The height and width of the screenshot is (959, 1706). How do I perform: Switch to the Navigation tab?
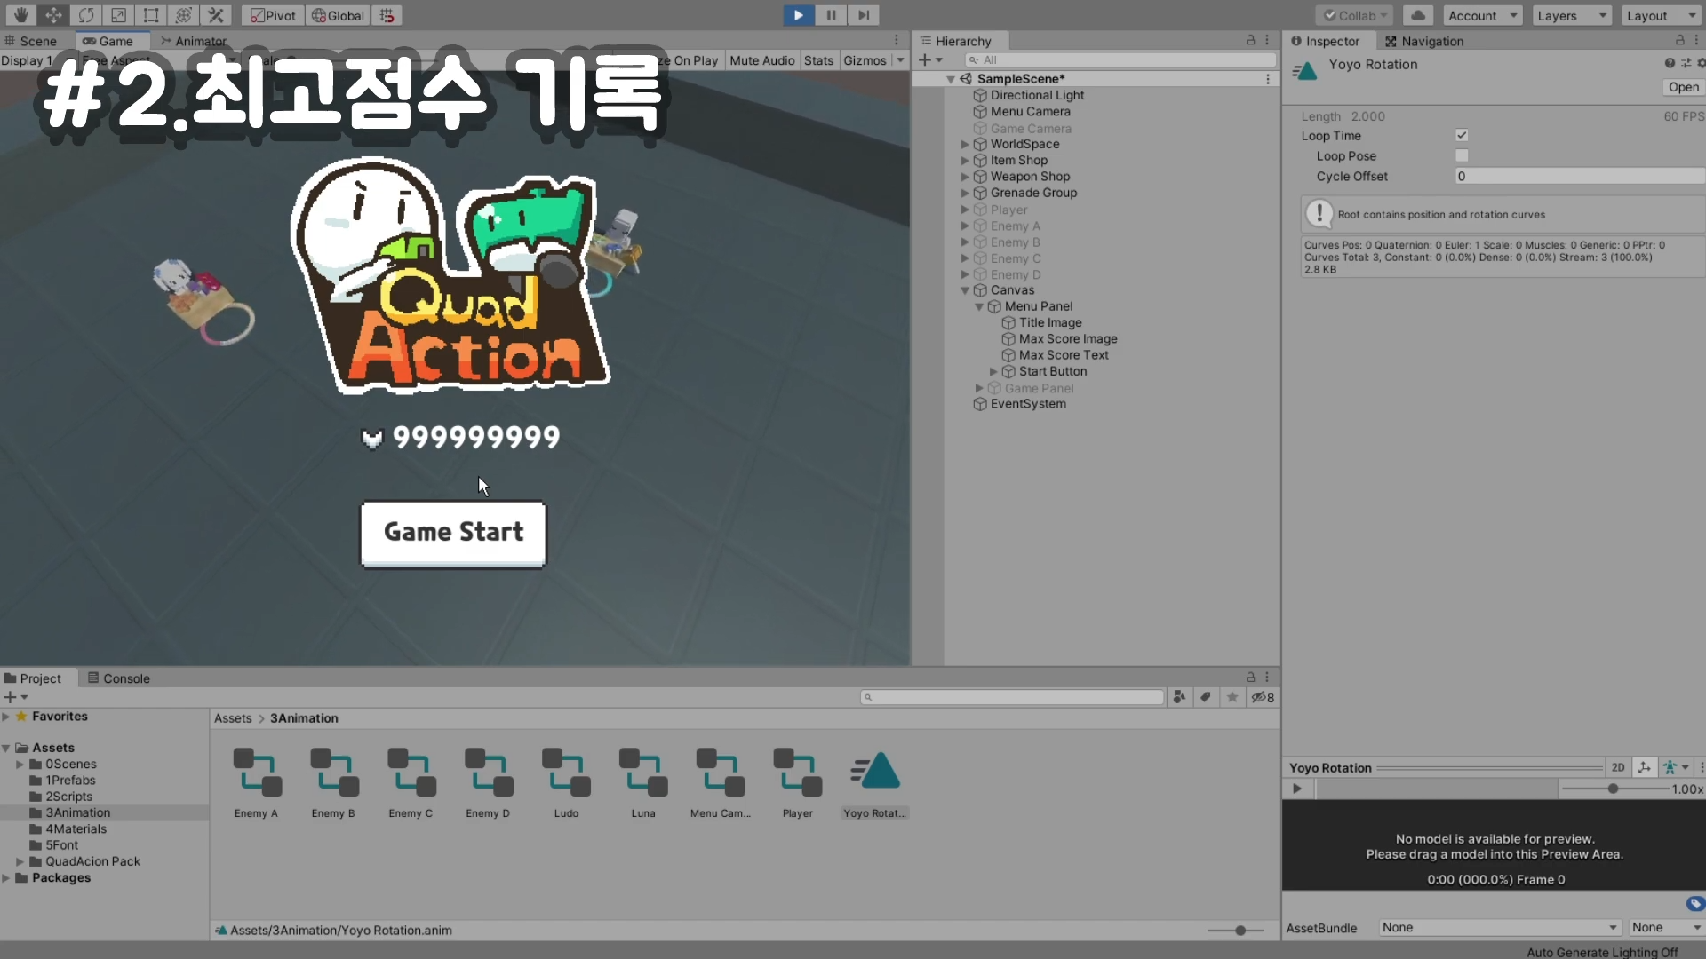(1424, 41)
